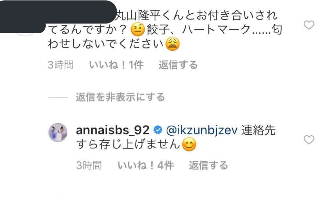Open annaisbs_92's profile picture
The width and height of the screenshot is (334, 197).
[x=58, y=132]
